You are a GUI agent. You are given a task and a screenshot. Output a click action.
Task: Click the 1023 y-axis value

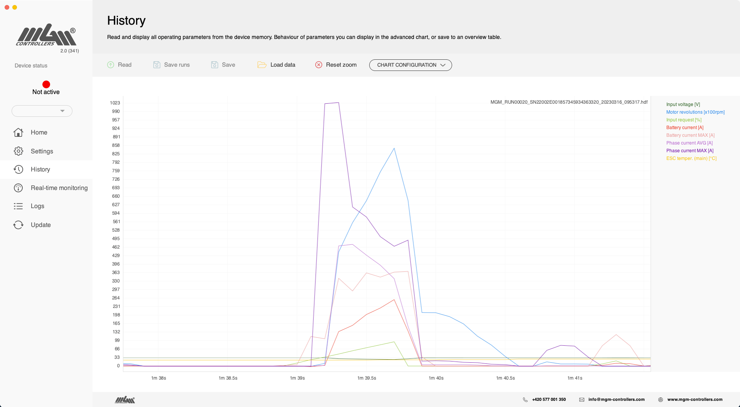click(115, 103)
